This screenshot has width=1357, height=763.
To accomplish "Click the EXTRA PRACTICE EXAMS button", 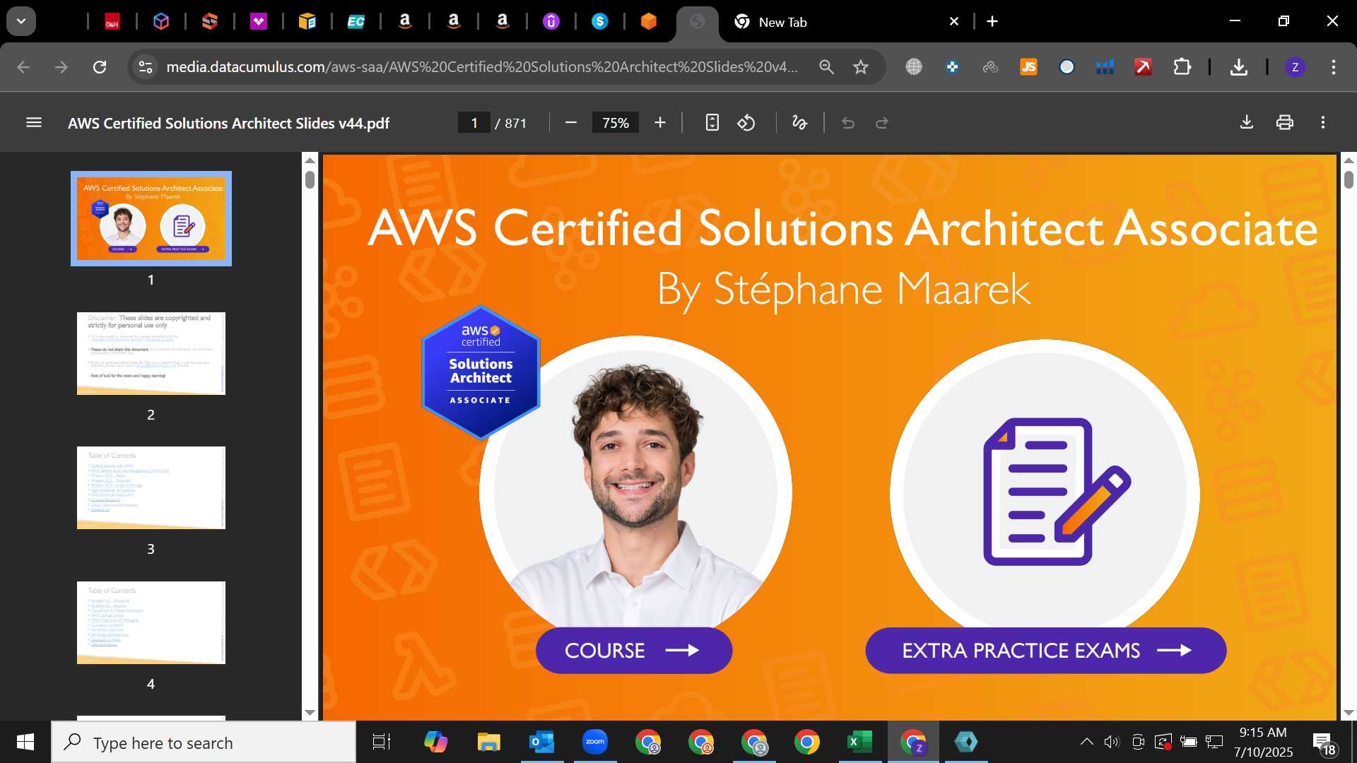I will (x=1045, y=651).
